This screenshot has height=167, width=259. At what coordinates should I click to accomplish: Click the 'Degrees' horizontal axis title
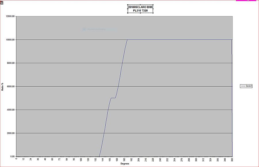(125, 164)
